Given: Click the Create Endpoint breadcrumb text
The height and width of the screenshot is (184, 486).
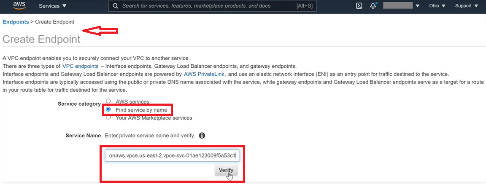Looking at the screenshot, I should [55, 21].
